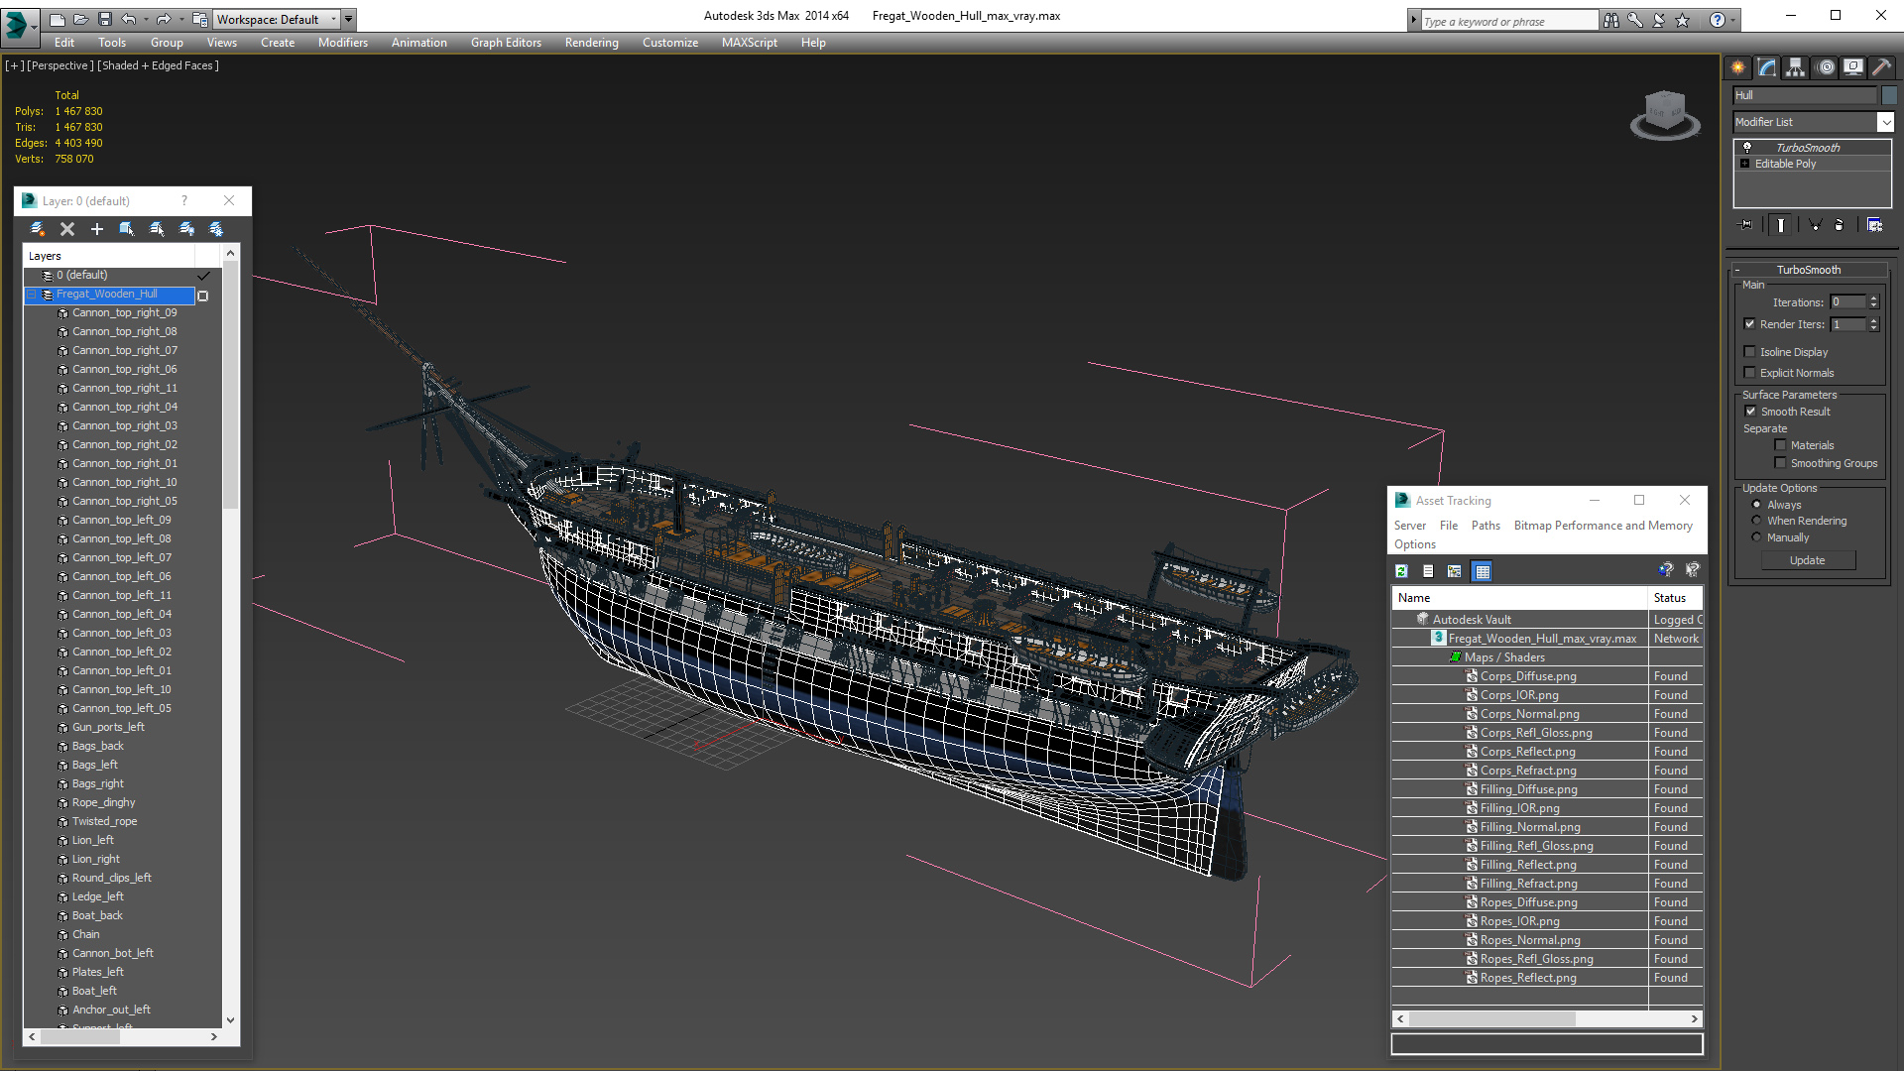
Task: Click the Save File floppy icon
Action: pyautogui.click(x=104, y=19)
